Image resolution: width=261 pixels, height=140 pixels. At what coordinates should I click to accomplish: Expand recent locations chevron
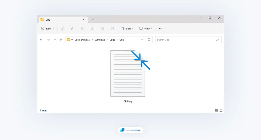click(x=55, y=40)
